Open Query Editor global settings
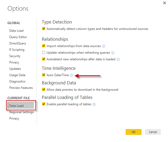 18,37
